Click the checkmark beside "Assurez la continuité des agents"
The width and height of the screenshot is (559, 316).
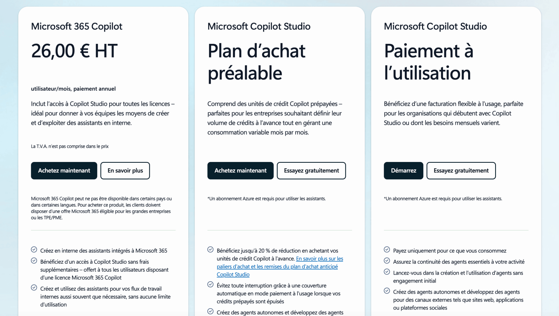387,260
